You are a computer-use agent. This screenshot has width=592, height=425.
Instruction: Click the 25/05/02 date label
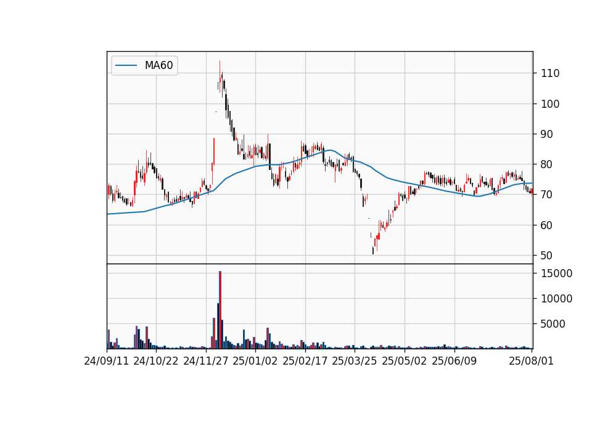click(x=405, y=361)
